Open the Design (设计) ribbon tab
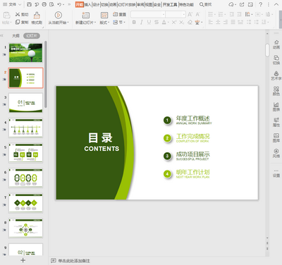The image size is (282, 265). (x=96, y=4)
